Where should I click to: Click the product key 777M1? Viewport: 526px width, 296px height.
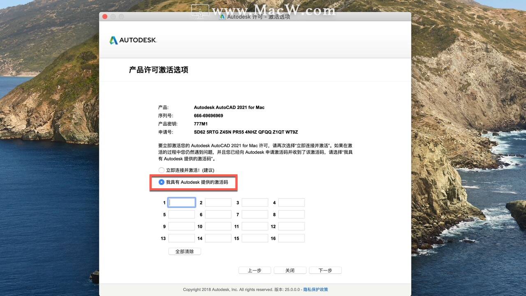point(201,124)
